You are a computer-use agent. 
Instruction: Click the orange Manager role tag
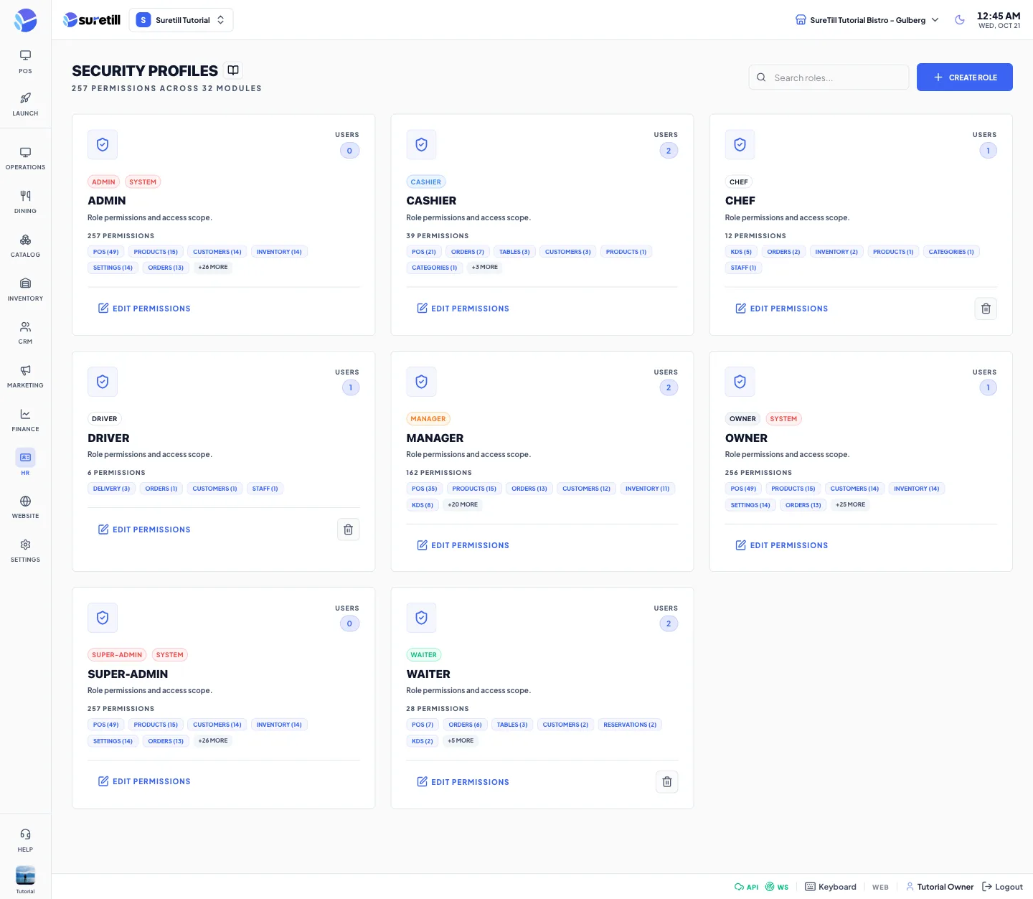[x=428, y=418]
